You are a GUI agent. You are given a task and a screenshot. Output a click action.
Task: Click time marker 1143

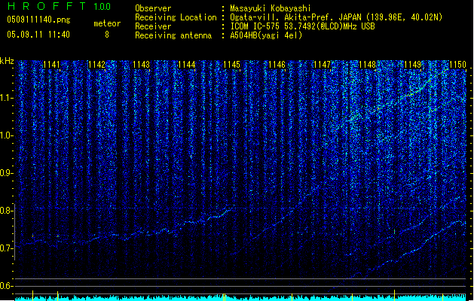click(x=142, y=65)
